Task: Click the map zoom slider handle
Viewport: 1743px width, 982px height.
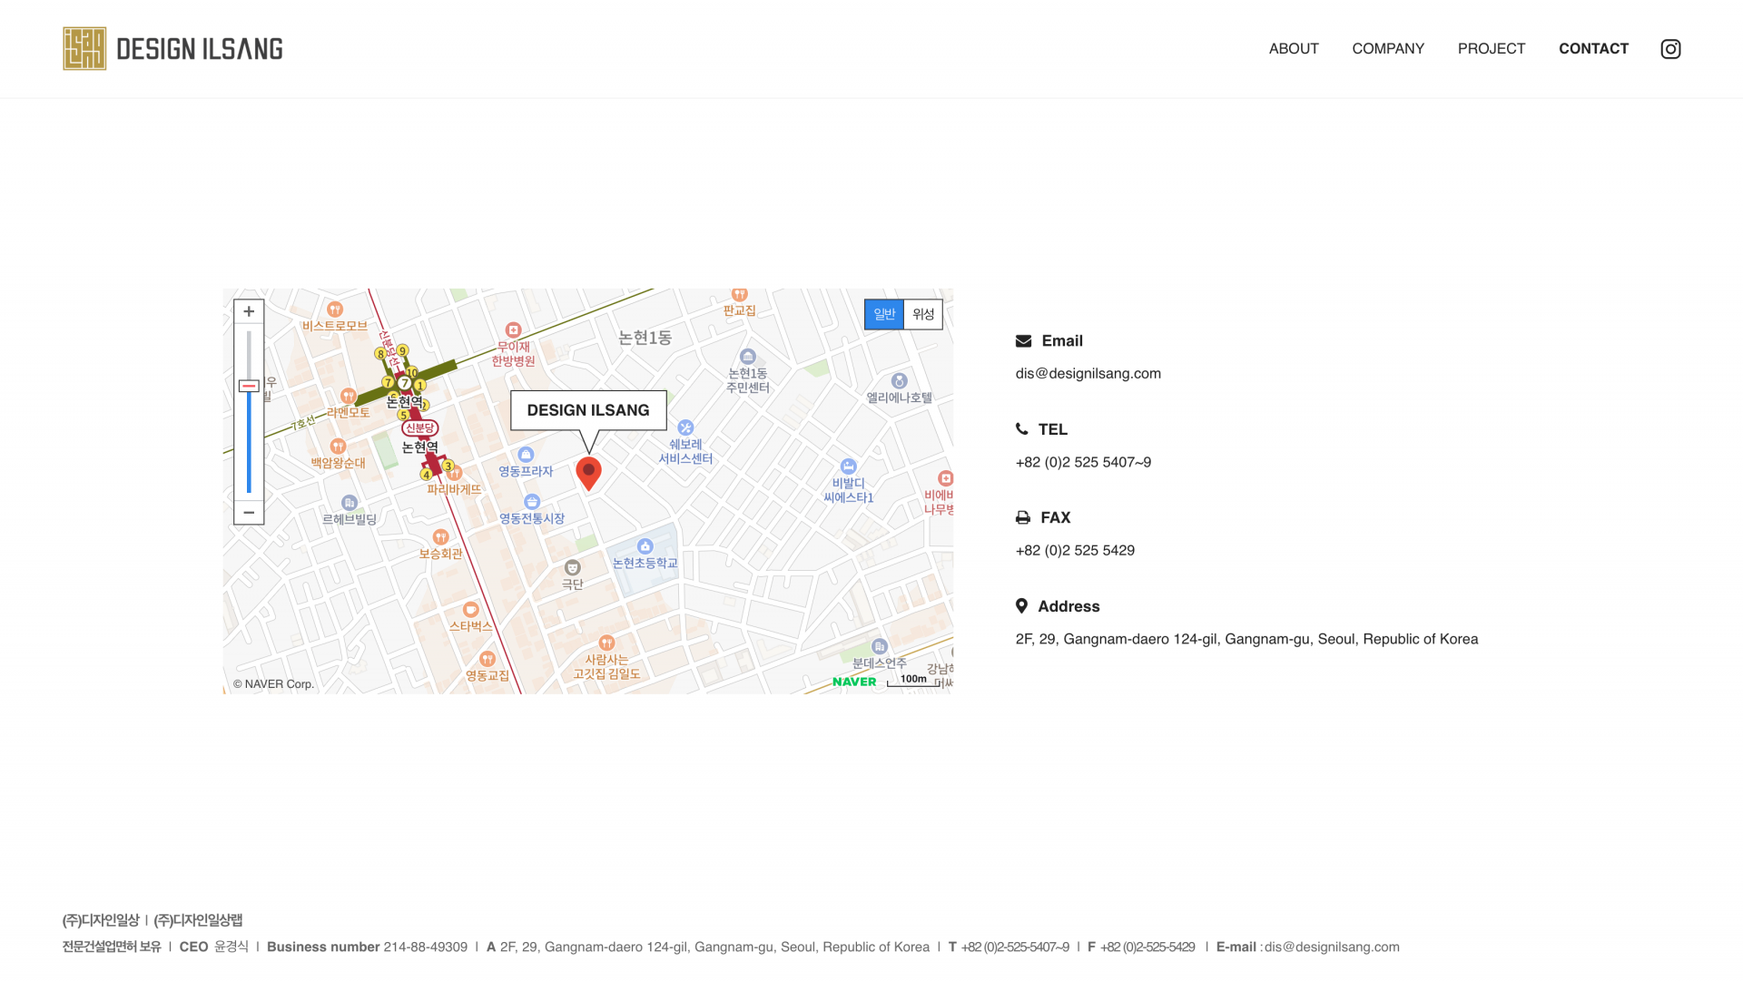Action: (249, 386)
